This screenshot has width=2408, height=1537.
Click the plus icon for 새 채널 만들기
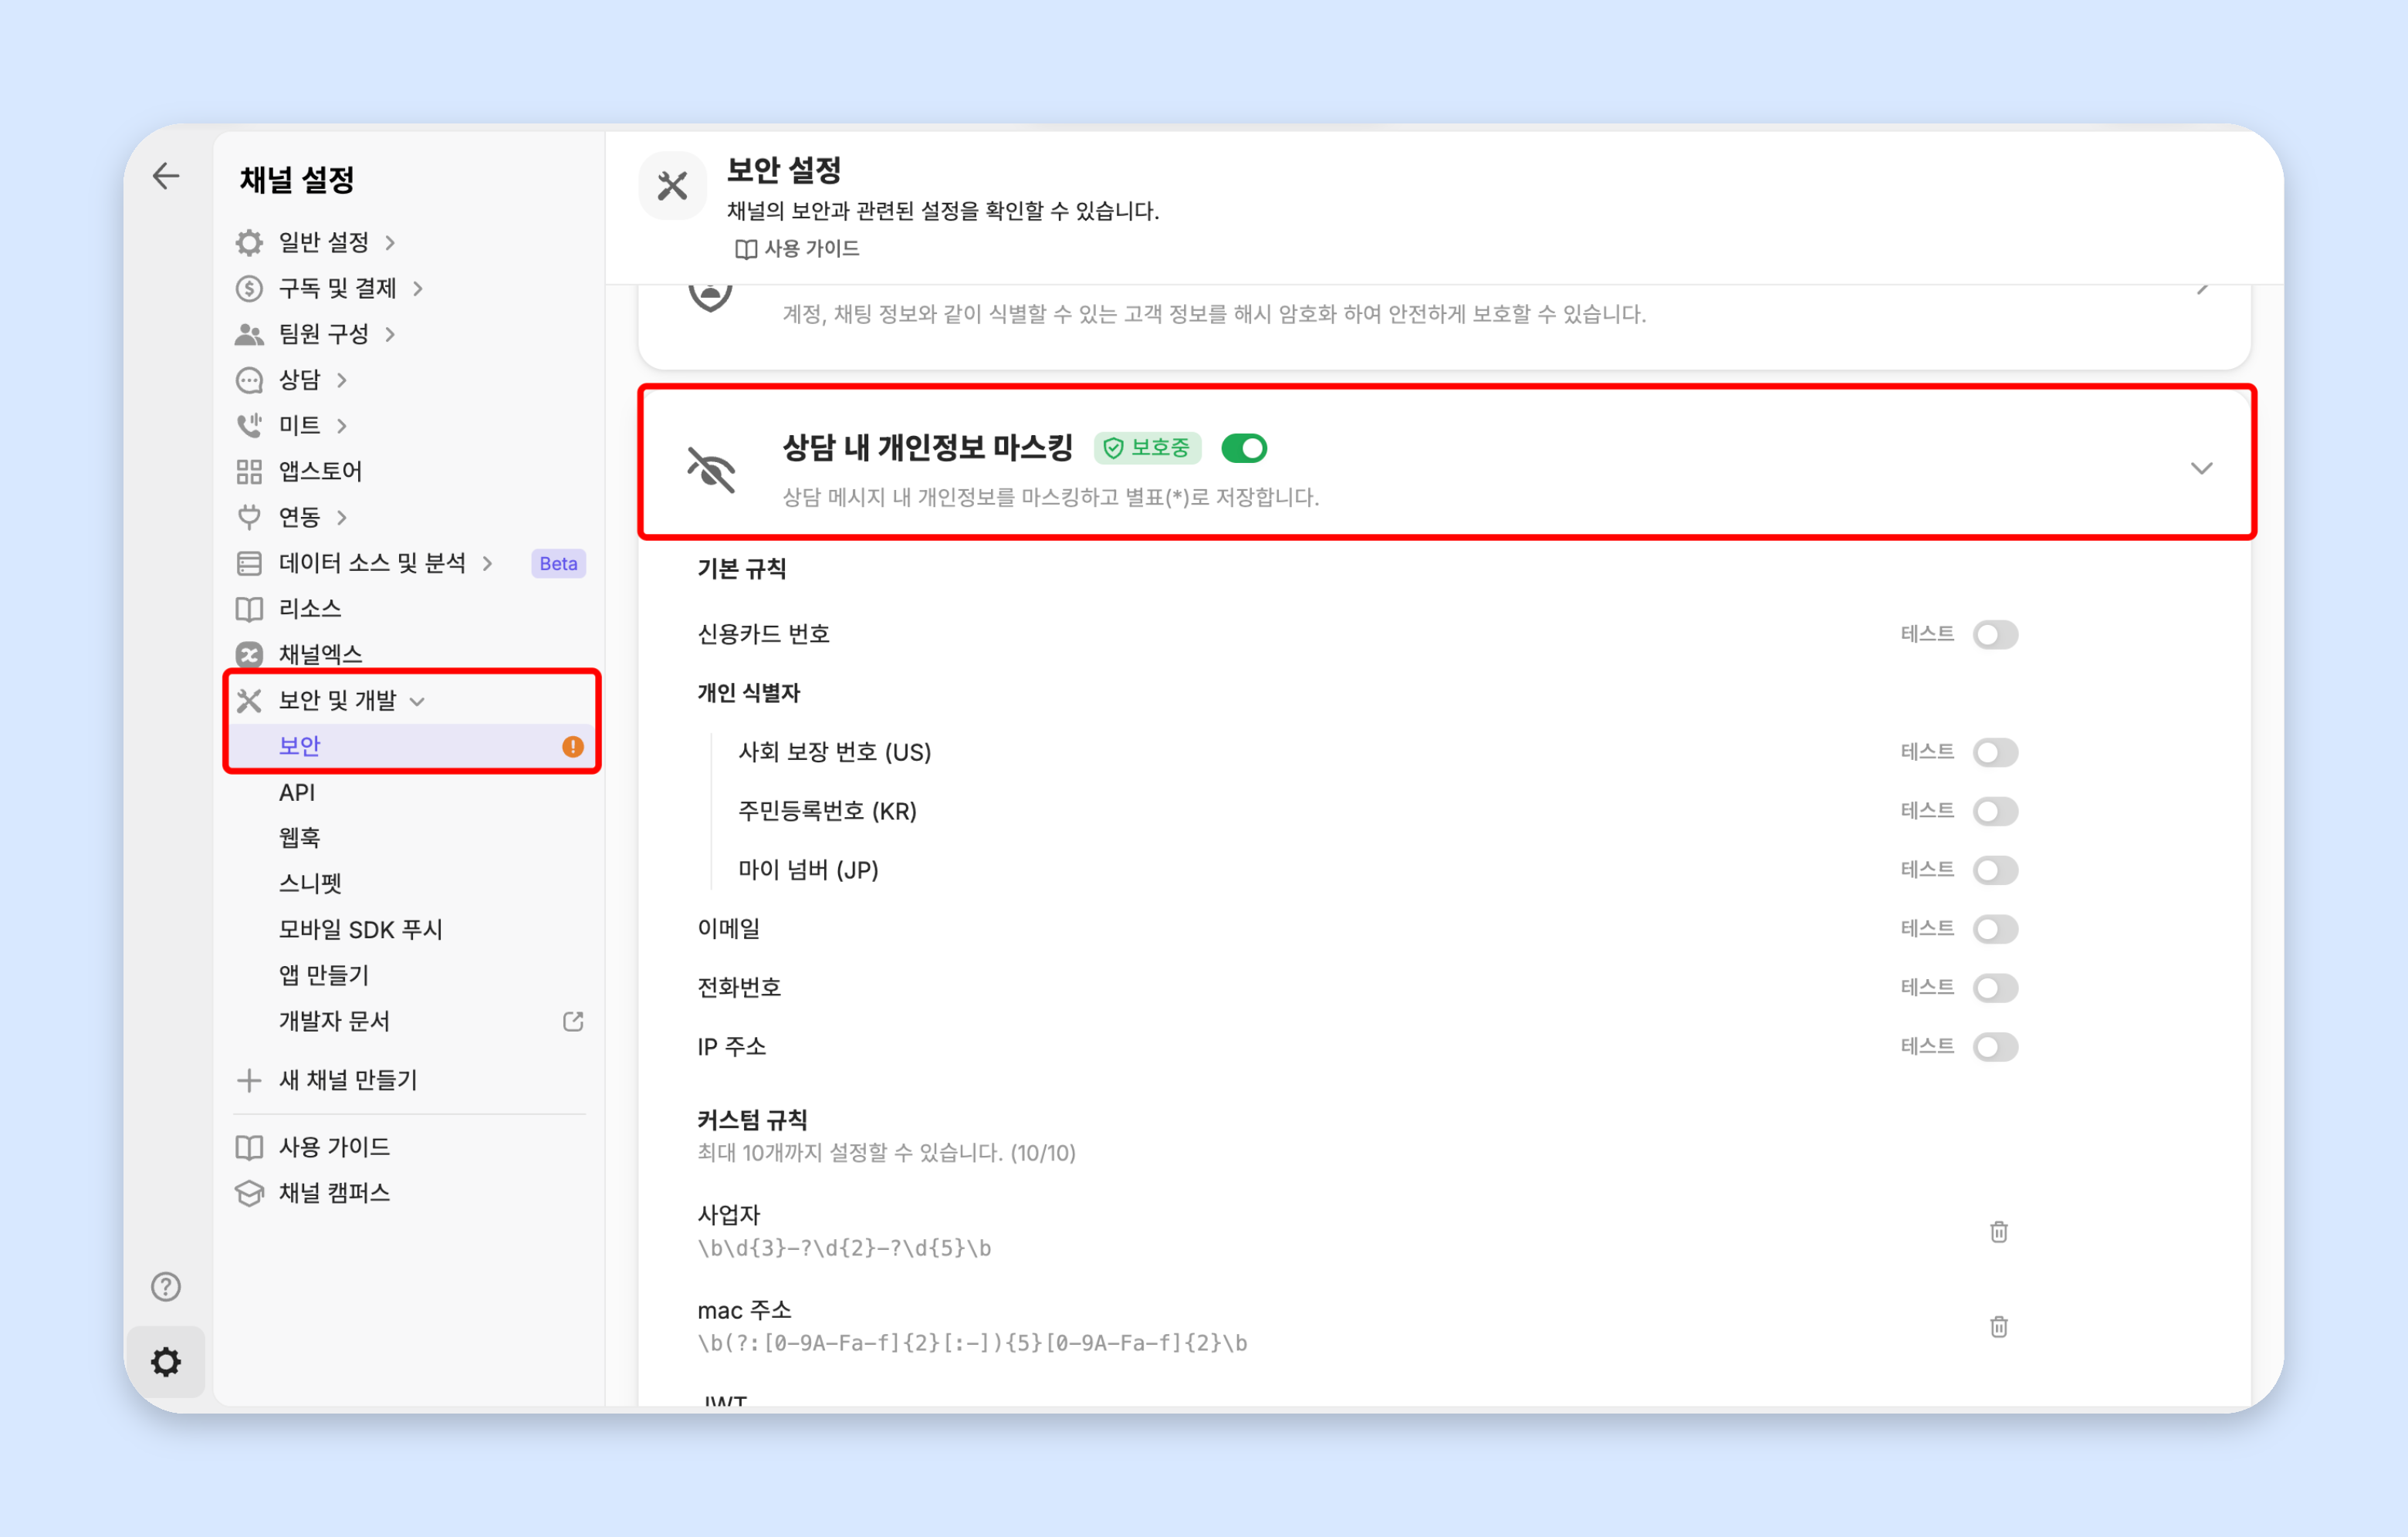[x=249, y=1080]
